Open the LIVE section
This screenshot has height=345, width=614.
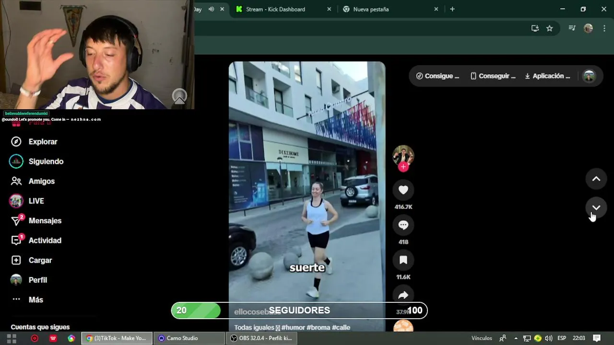click(27, 201)
